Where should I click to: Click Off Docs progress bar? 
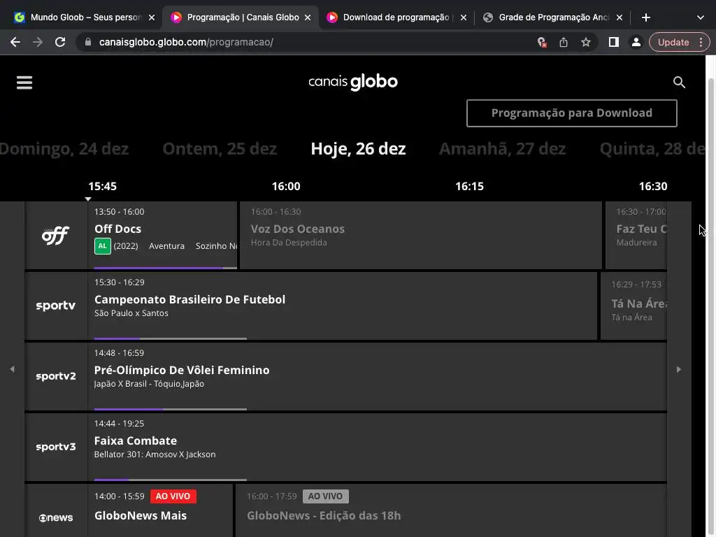(x=165, y=268)
